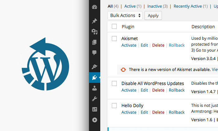Screen dimensions: 218x131
Task: Activate the Akismet plugin
Action: (129, 45)
